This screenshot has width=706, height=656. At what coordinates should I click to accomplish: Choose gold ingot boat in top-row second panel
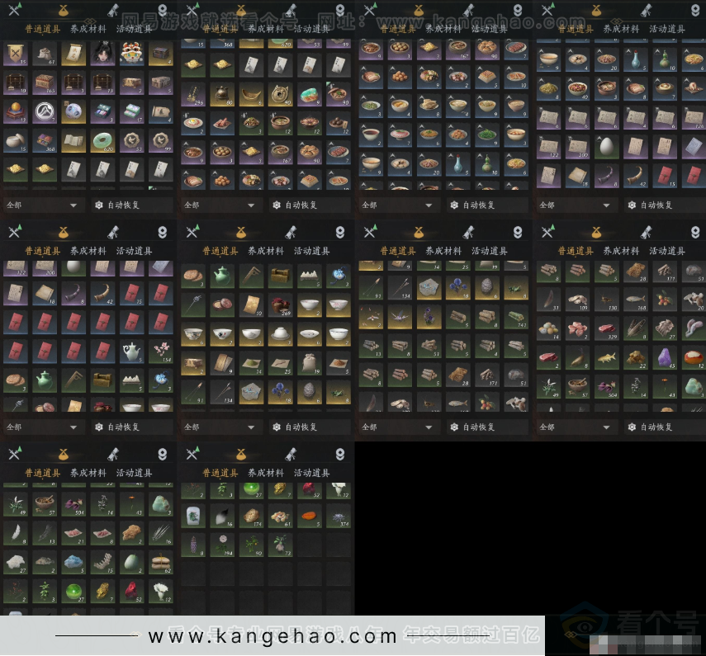pyautogui.click(x=251, y=94)
